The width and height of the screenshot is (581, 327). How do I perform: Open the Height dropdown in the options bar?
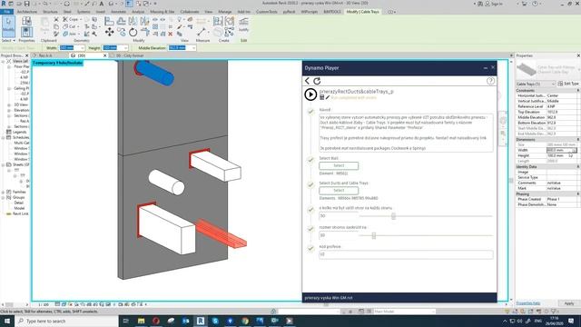125,48
